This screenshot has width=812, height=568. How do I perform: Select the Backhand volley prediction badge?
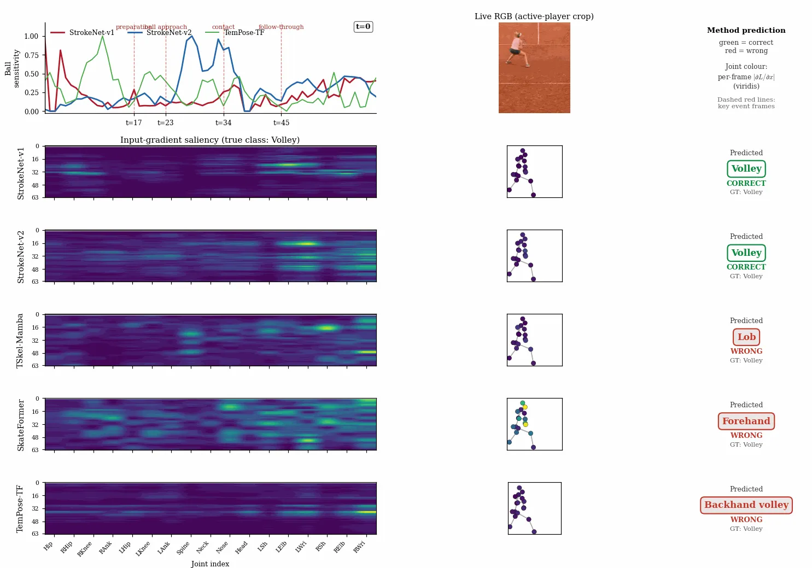tap(746, 505)
